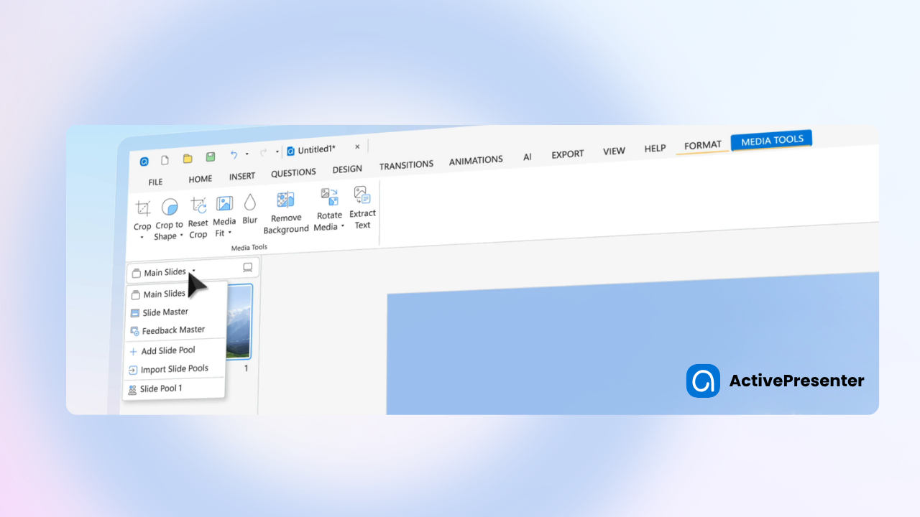Open the Media Fit tool
This screenshot has height=517, width=920.
point(224,204)
